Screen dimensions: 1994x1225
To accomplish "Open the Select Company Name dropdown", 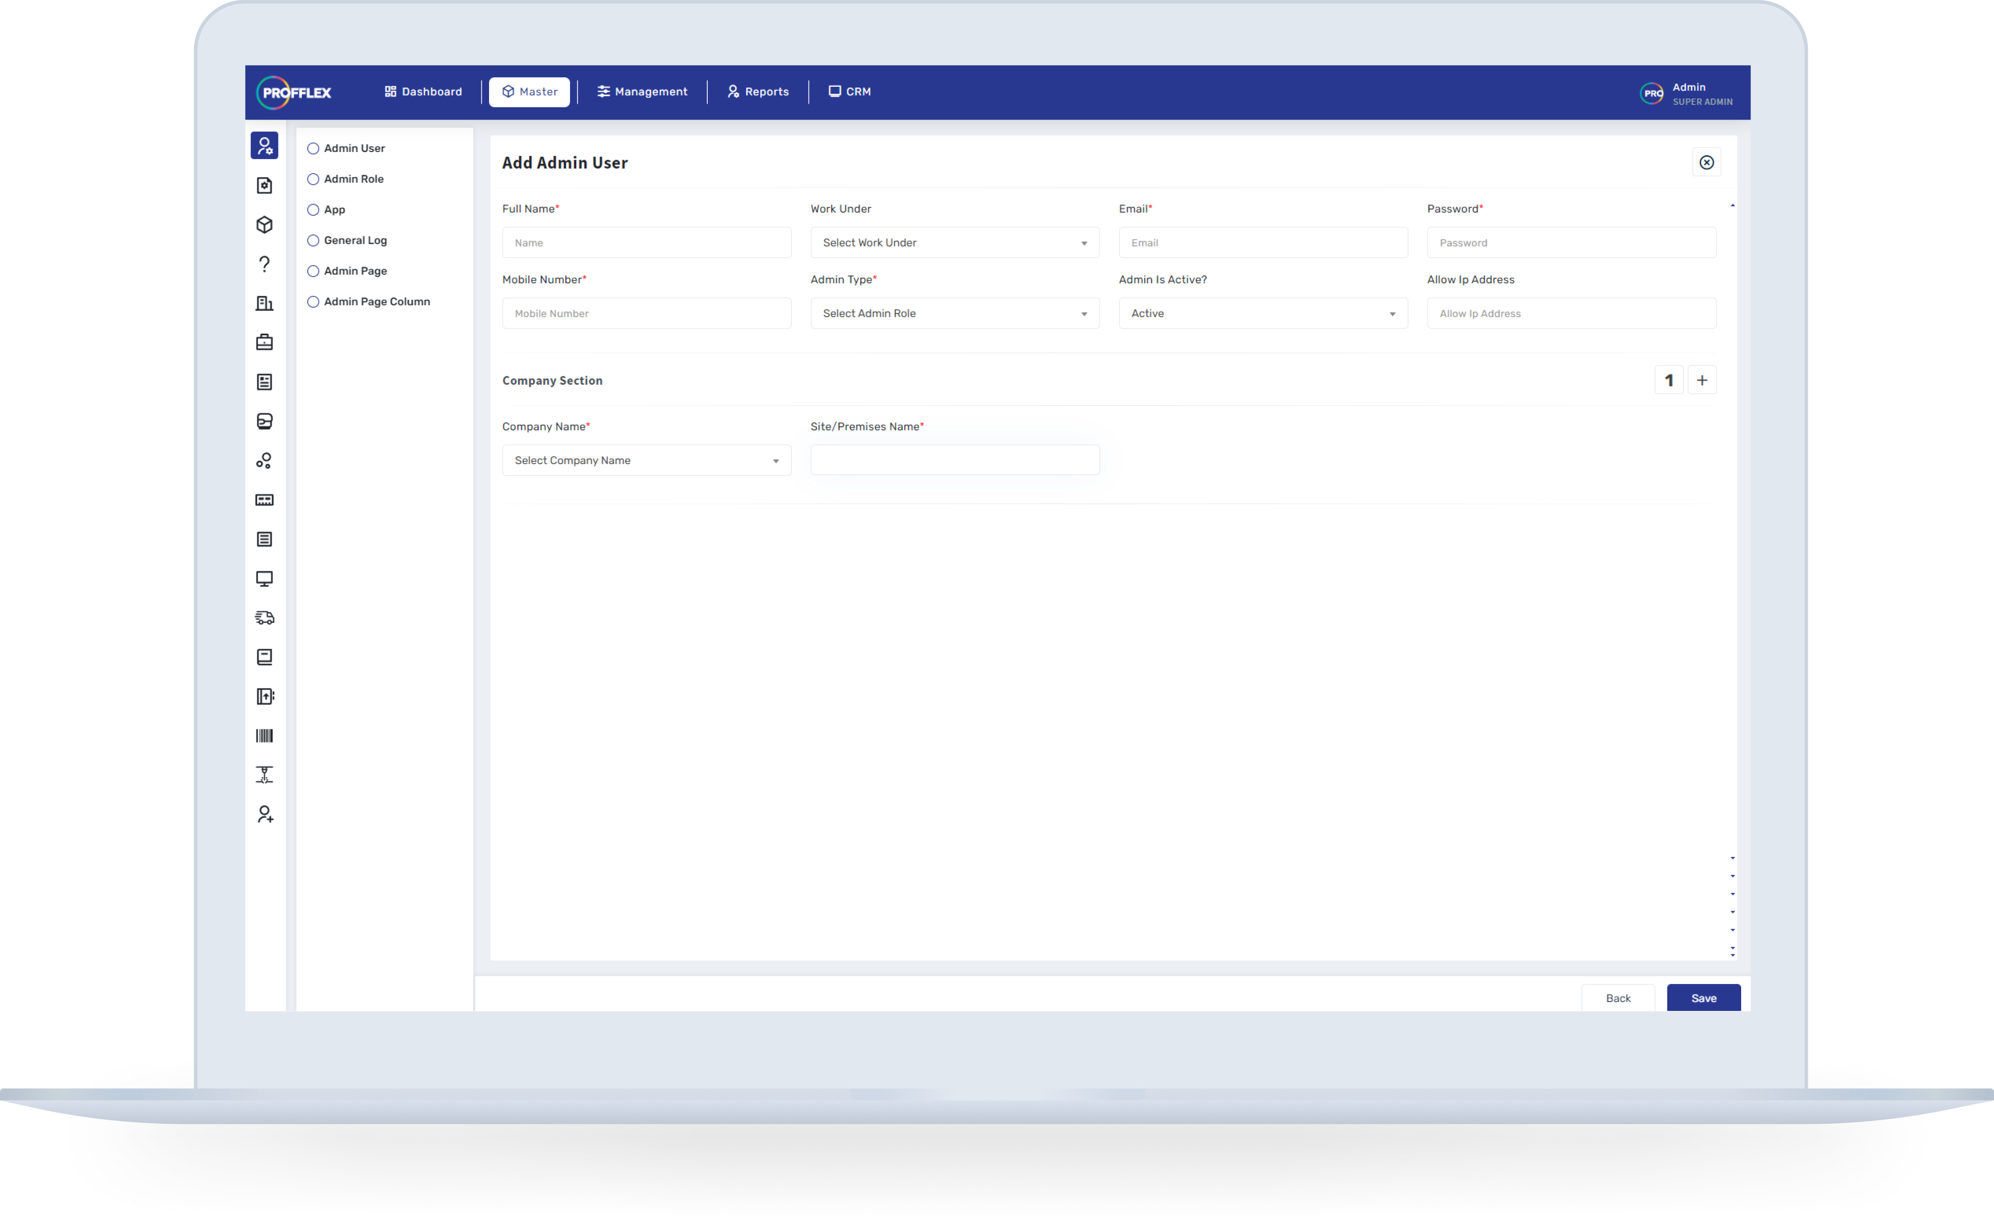I will click(x=646, y=460).
